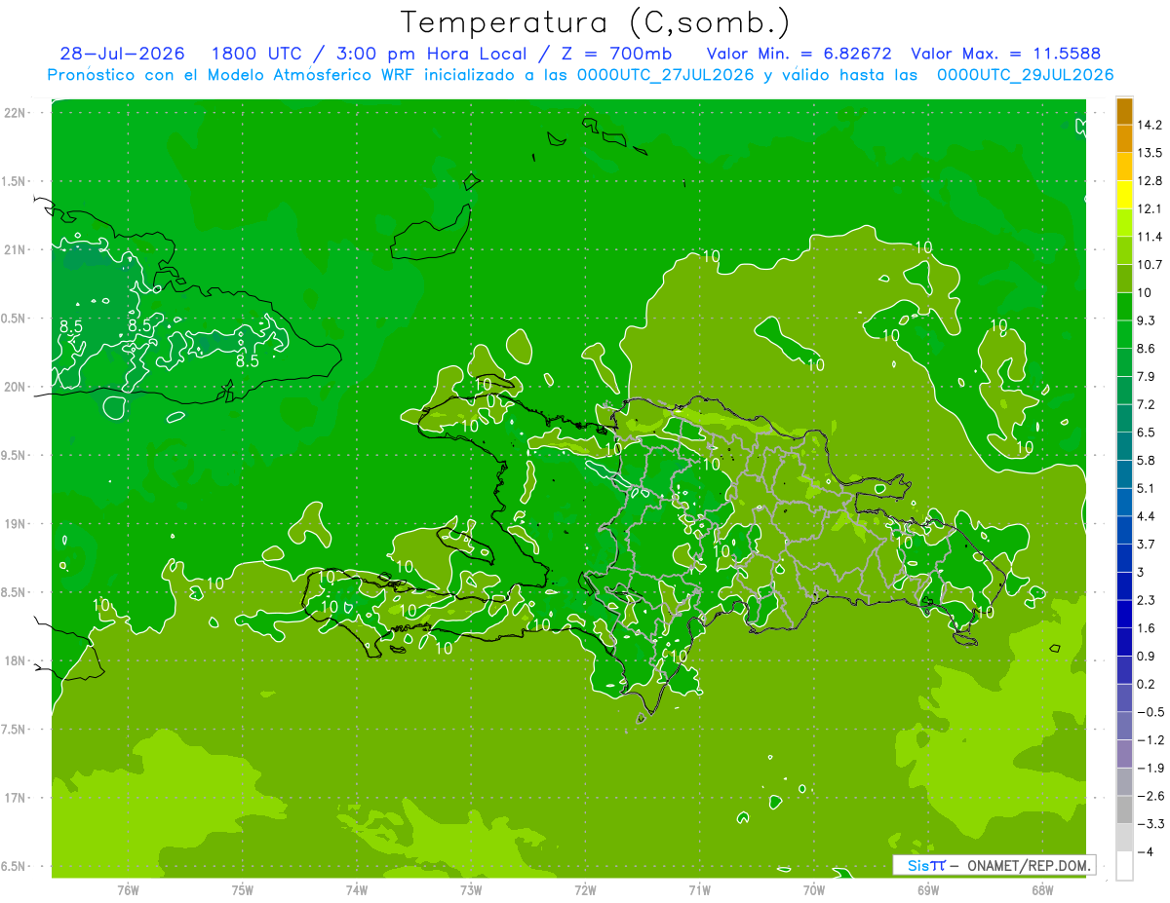The height and width of the screenshot is (903, 1170).
Task: Click the '22N' latitude axis label
Action: click(14, 112)
